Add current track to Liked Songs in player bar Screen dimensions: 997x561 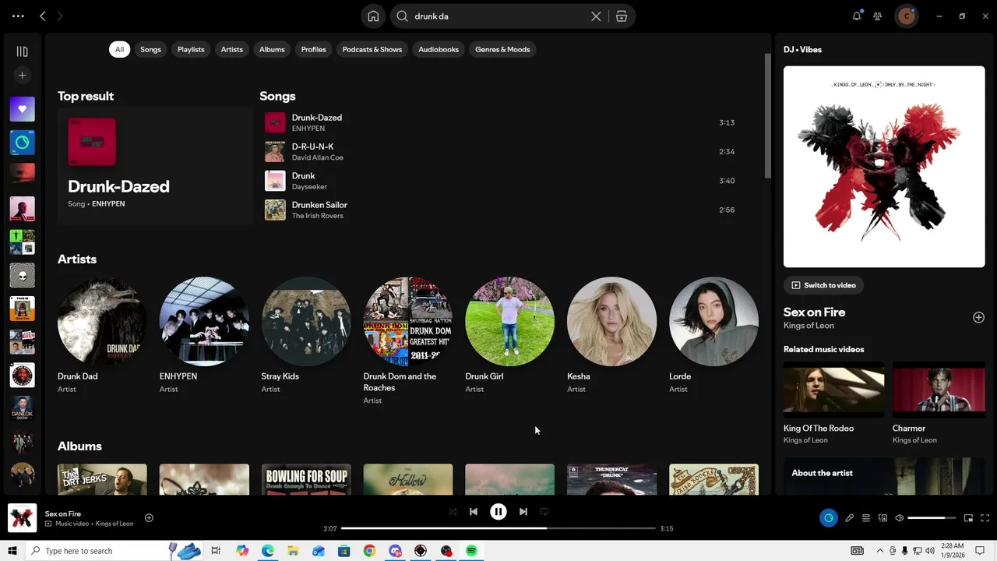click(x=149, y=518)
